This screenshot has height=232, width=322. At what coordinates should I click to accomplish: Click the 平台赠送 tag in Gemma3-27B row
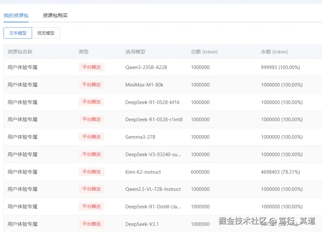tap(91, 137)
